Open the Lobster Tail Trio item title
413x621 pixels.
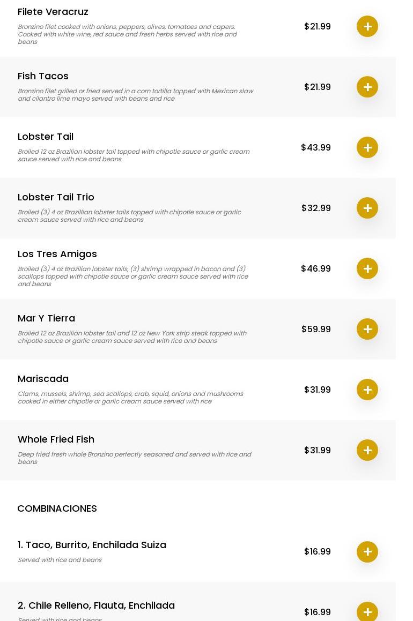(56, 197)
